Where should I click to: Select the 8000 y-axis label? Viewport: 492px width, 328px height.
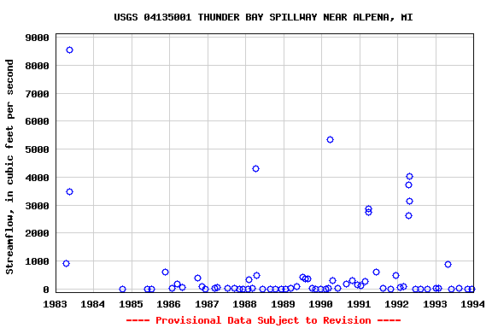click(37, 66)
